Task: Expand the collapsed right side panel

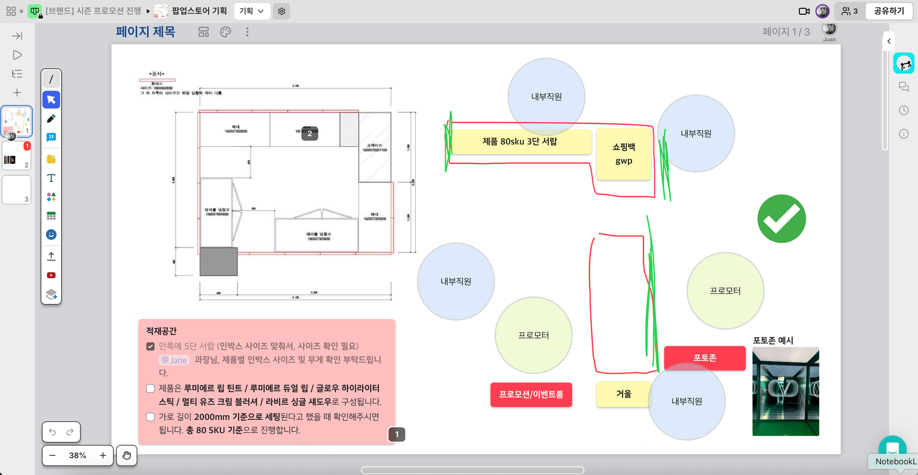Action: 889,41
